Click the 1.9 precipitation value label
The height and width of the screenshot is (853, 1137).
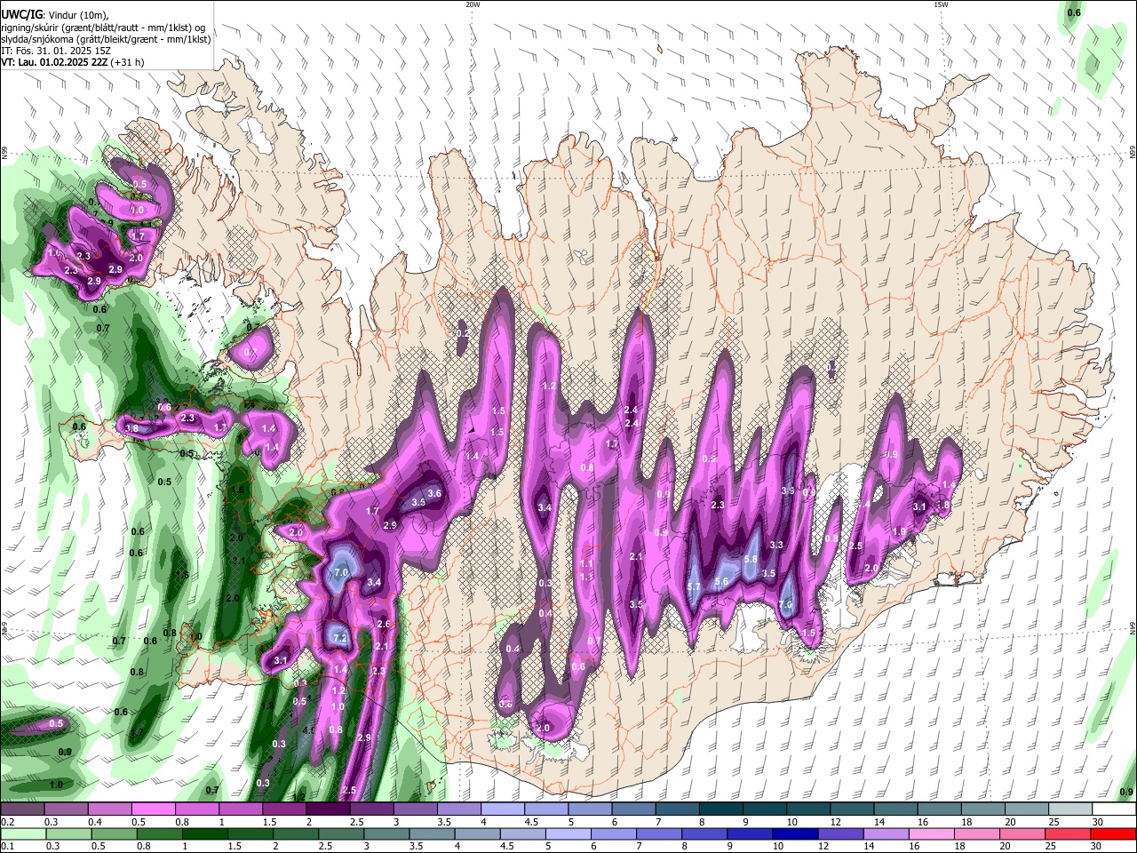(x=899, y=531)
